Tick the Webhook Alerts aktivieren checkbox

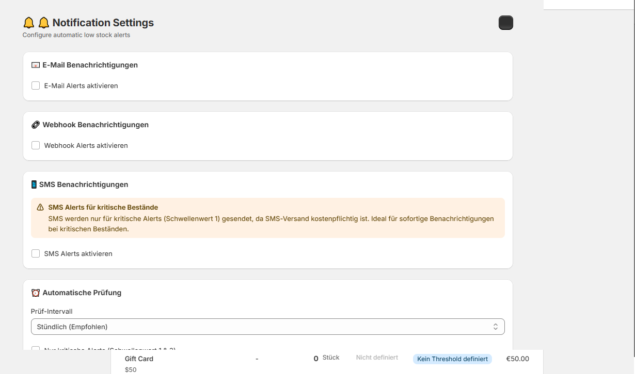[36, 145]
